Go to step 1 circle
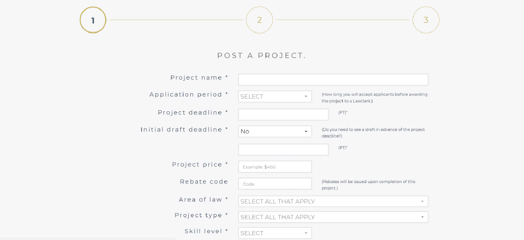The width and height of the screenshot is (524, 240). point(93,20)
